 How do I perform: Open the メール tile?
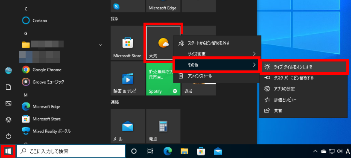[128, 126]
